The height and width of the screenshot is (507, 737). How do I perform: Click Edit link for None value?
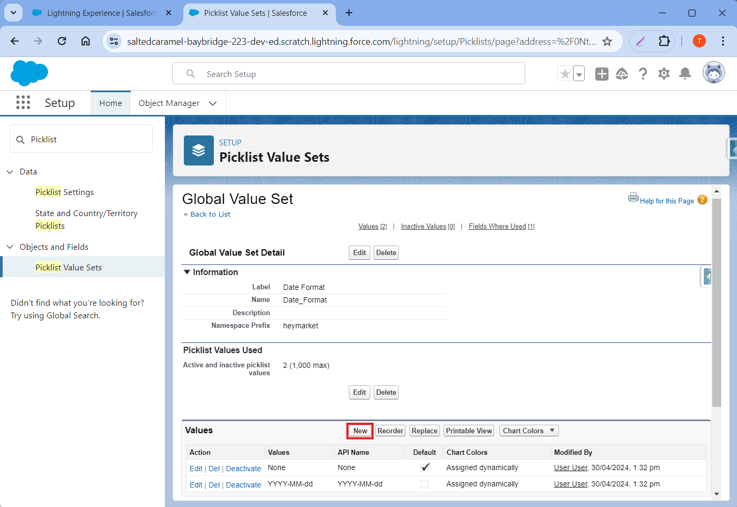point(196,469)
